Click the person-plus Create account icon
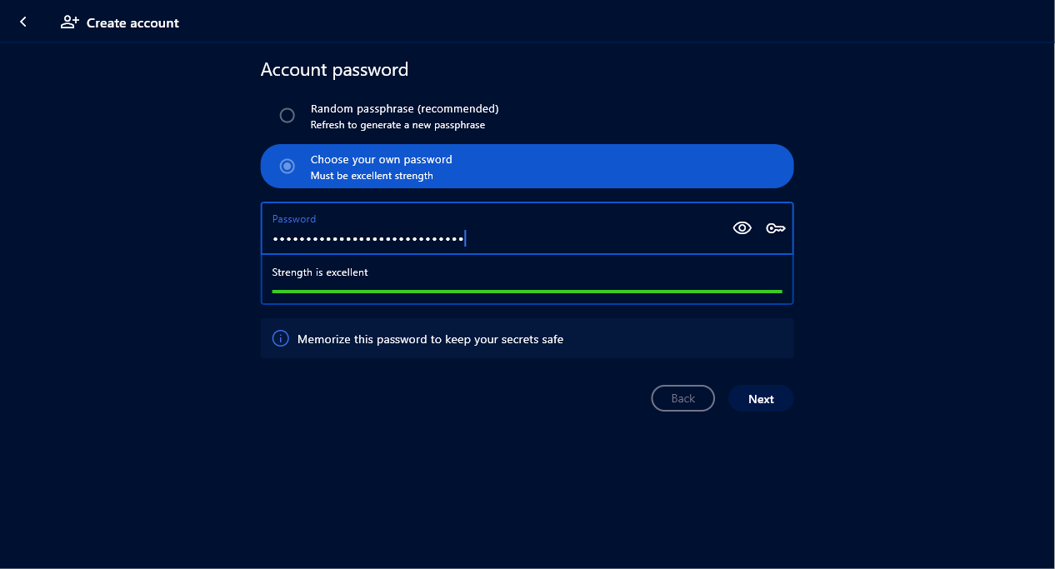This screenshot has width=1055, height=569. tap(70, 22)
